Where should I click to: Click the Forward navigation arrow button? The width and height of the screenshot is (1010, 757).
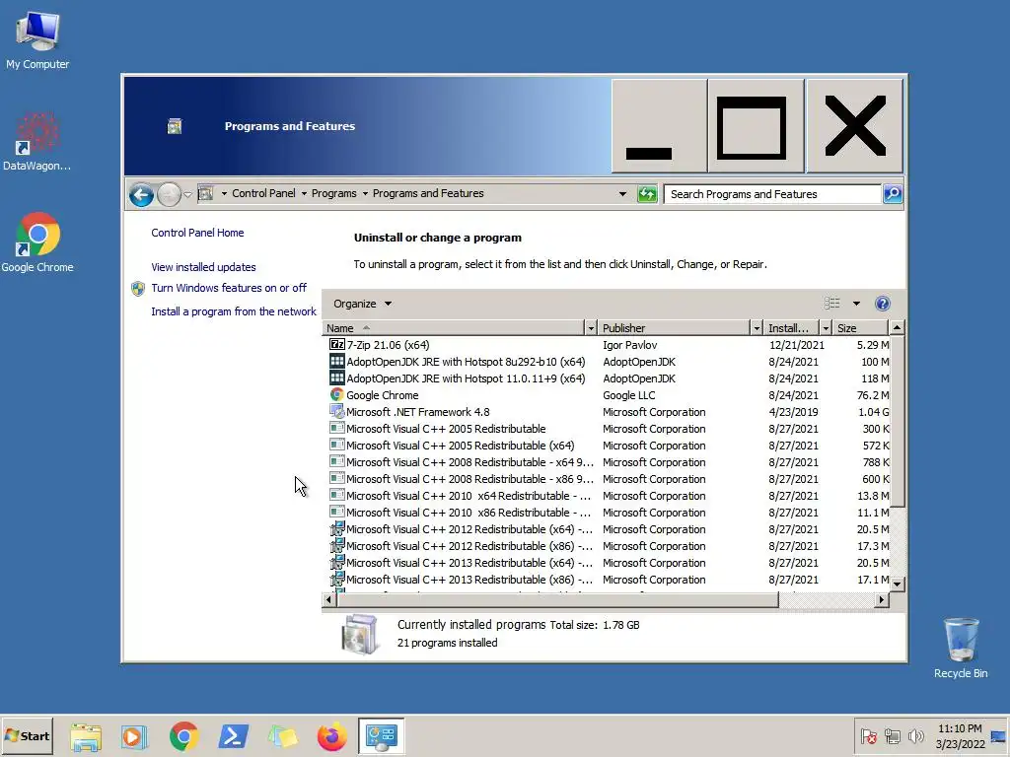(x=169, y=194)
